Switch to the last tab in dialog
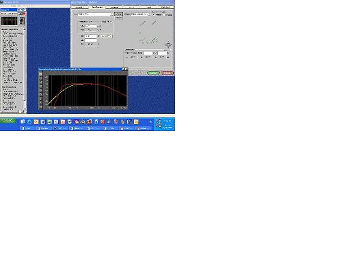The image size is (350, 262). [165, 8]
